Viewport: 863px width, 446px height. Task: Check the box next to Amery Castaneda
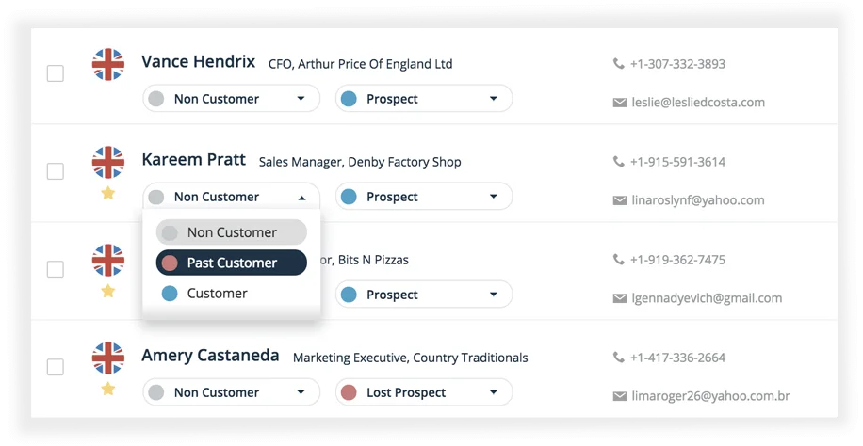(x=55, y=367)
